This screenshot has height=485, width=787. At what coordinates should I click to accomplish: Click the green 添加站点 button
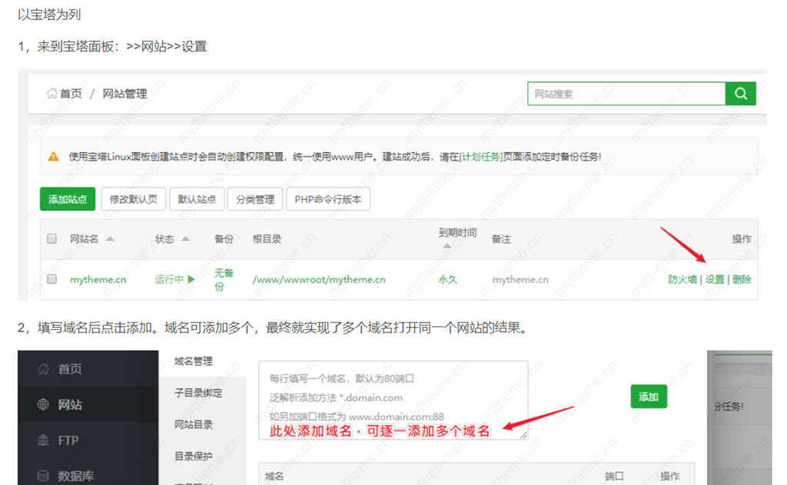(x=68, y=200)
